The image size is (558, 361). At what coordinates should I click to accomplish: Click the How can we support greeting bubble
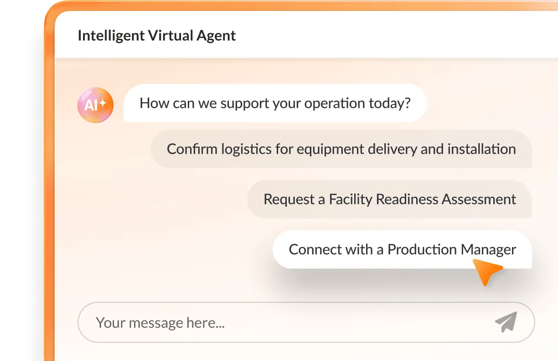pyautogui.click(x=275, y=103)
